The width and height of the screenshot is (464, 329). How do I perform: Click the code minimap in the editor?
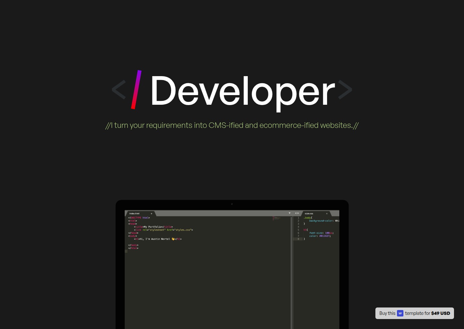pos(276,218)
